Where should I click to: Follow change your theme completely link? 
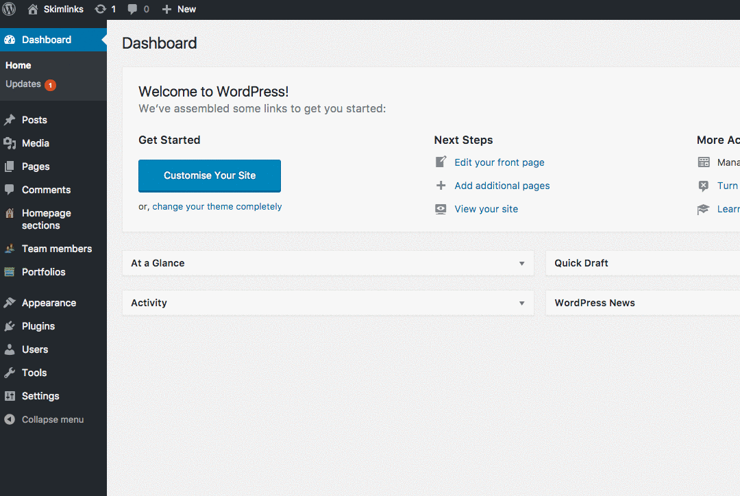click(217, 207)
